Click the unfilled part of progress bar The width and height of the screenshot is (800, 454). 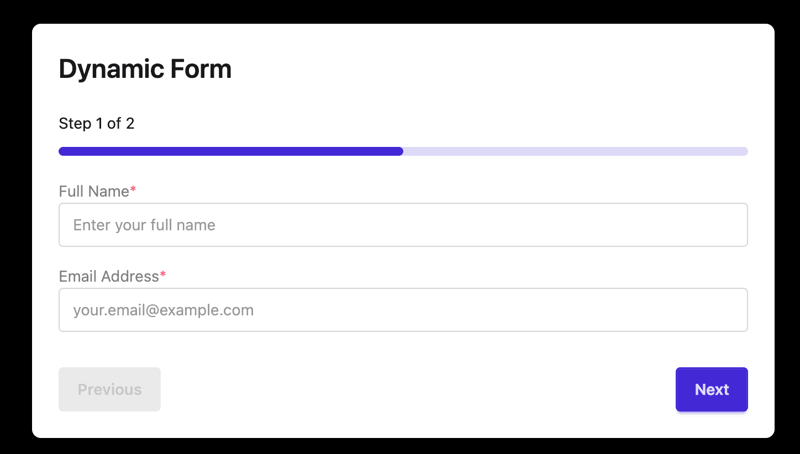pos(575,151)
